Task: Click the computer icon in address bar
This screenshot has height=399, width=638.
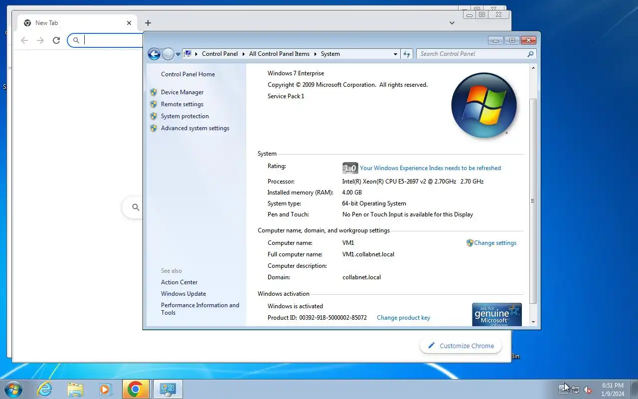Action: (188, 54)
